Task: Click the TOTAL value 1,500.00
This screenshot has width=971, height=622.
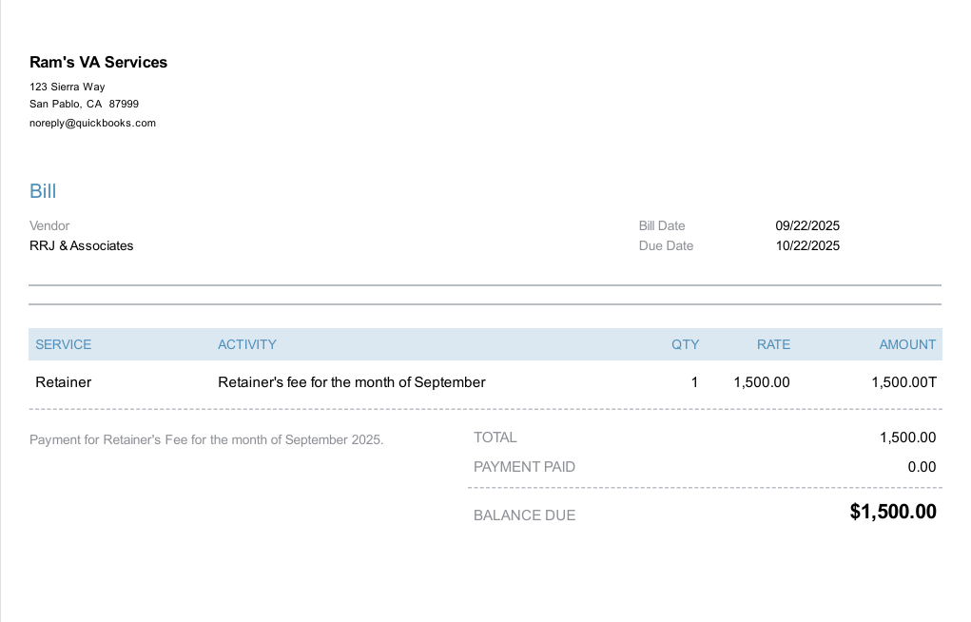Action: pyautogui.click(x=907, y=437)
